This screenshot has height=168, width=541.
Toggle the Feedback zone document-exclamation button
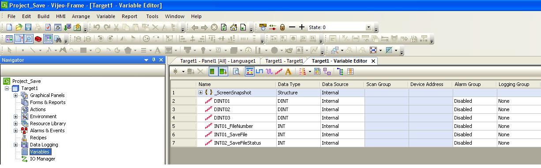click(19, 39)
